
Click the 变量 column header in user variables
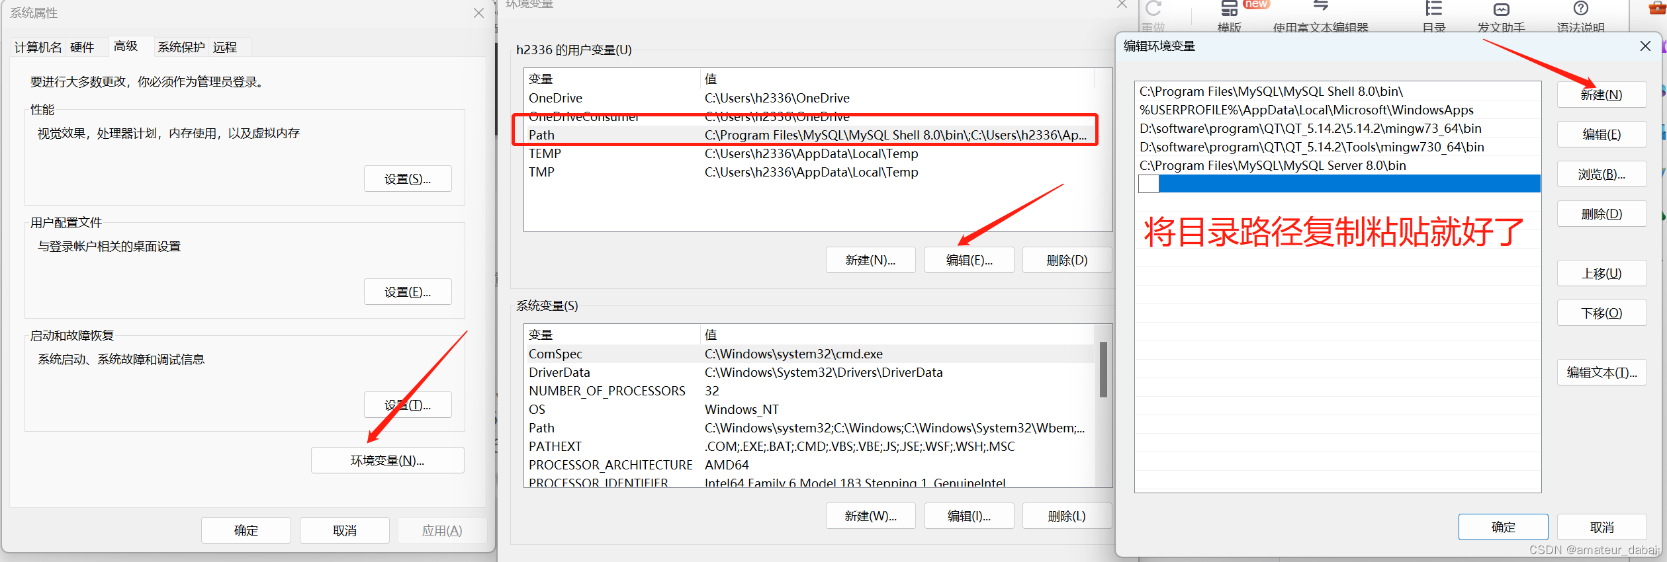click(x=611, y=79)
